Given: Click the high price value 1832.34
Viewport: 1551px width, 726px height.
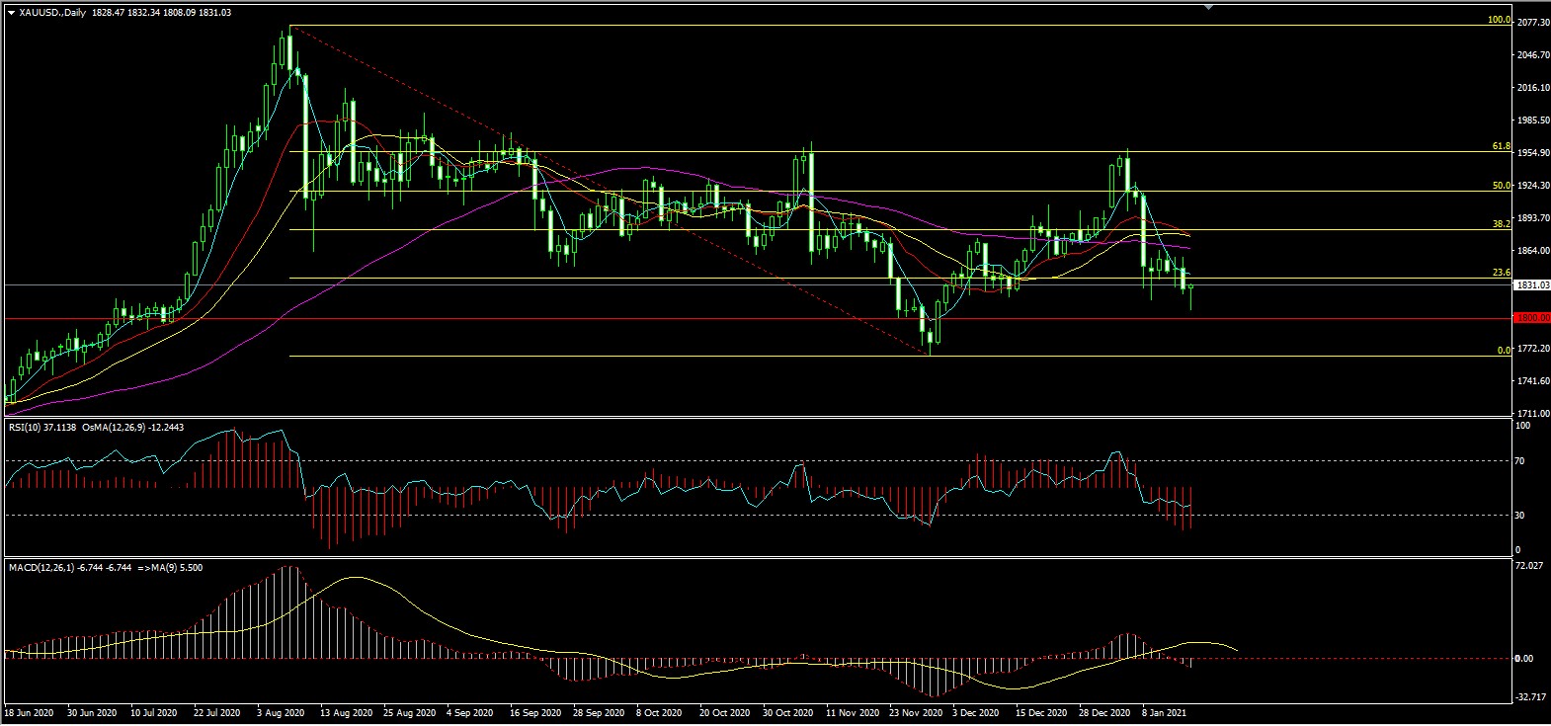Looking at the screenshot, I should pos(143,13).
